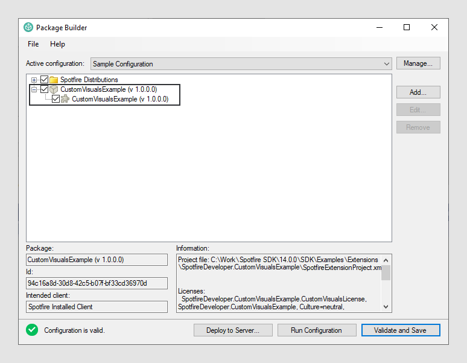This screenshot has height=363, width=467.
Task: Open the Help menu
Action: (57, 44)
